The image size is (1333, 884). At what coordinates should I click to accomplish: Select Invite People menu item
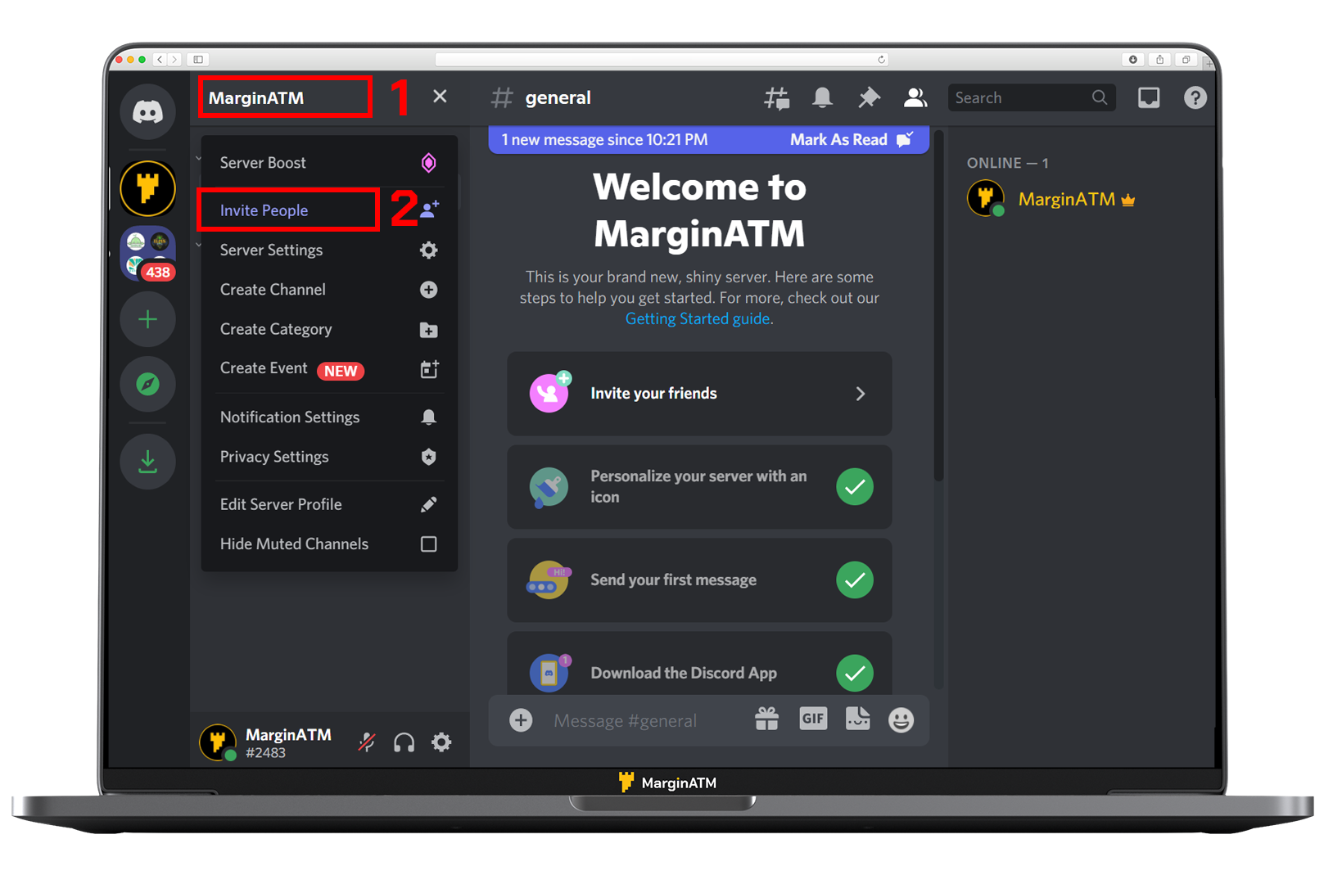click(328, 210)
